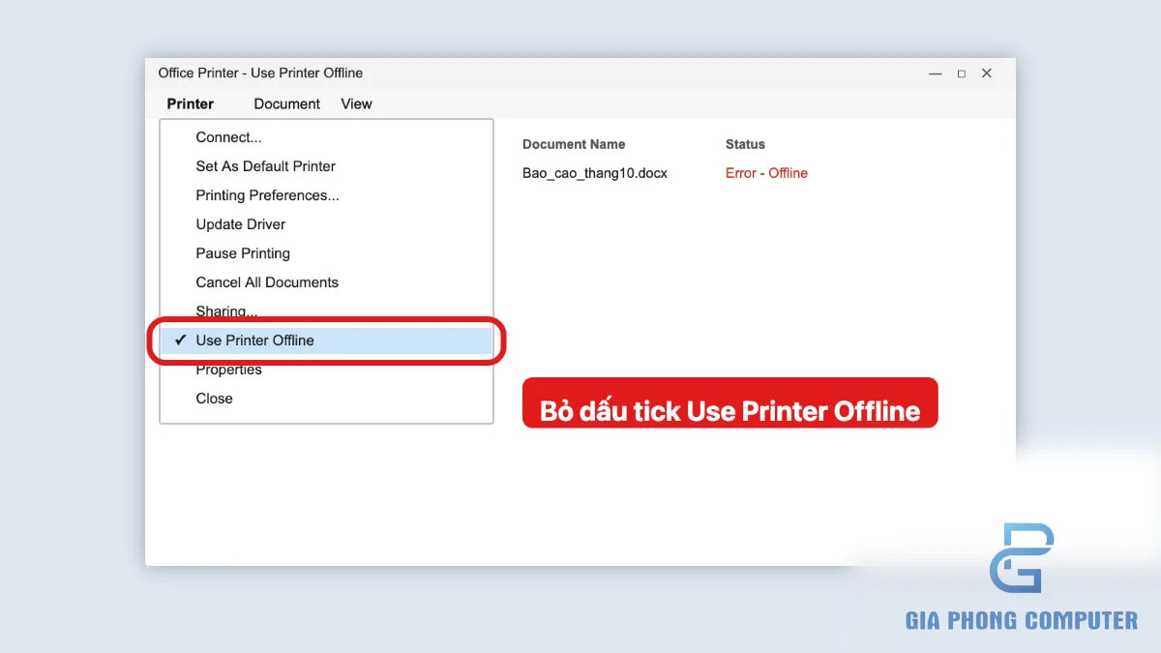Select Pause Printing

click(326, 253)
